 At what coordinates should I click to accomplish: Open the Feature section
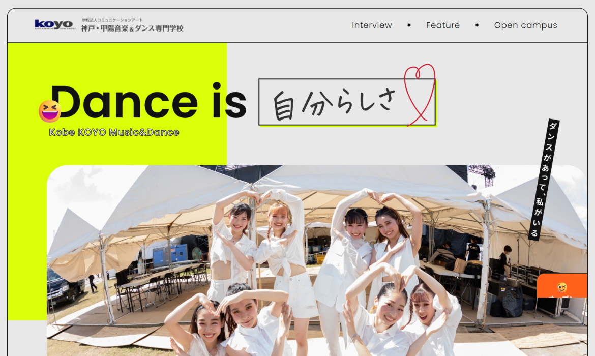click(443, 25)
